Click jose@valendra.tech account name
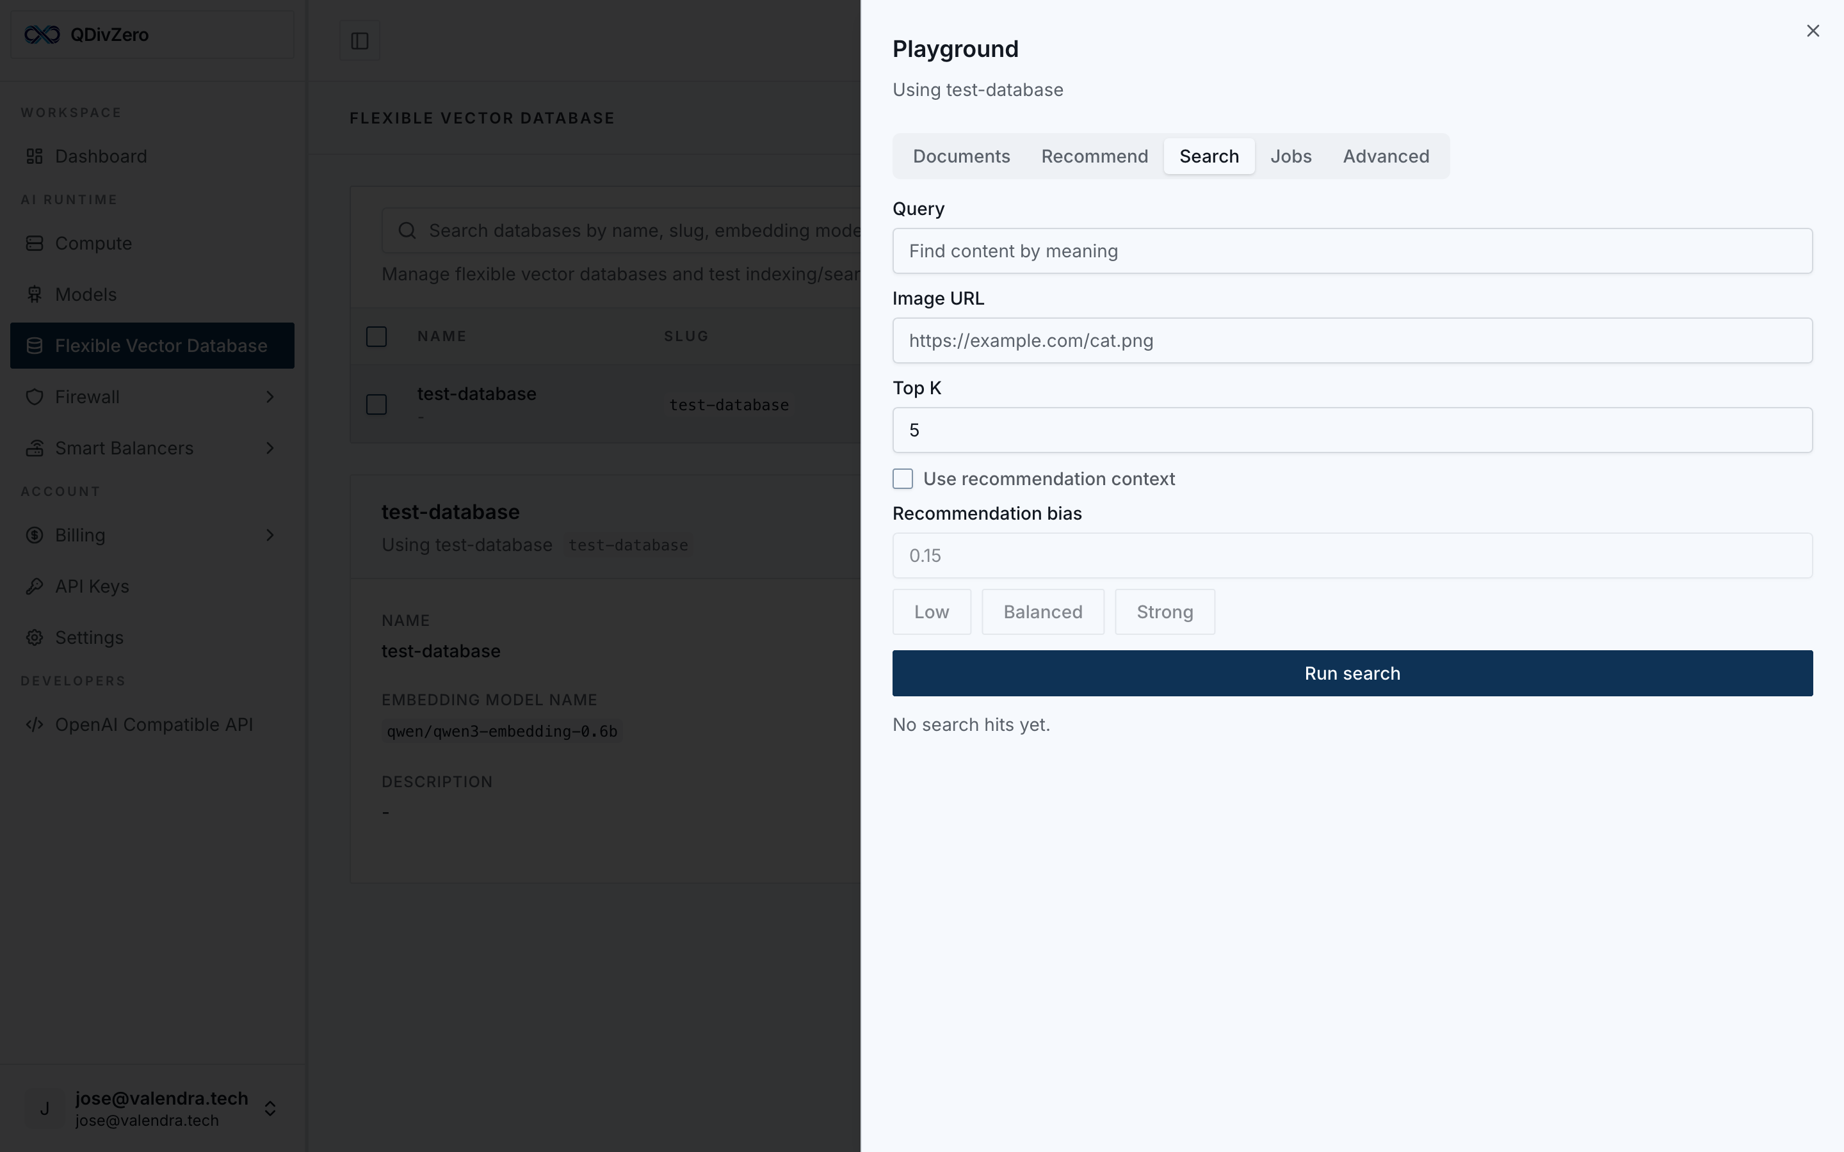Image resolution: width=1844 pixels, height=1152 pixels. tap(161, 1099)
